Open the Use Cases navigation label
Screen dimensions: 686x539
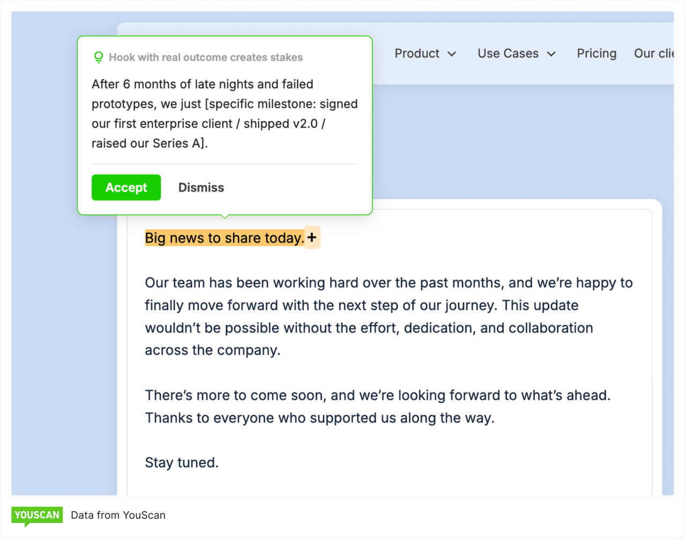coord(508,54)
